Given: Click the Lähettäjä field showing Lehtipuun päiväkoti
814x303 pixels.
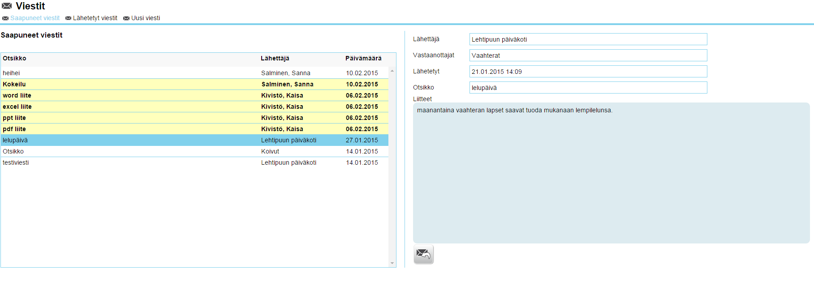Looking at the screenshot, I should (588, 39).
